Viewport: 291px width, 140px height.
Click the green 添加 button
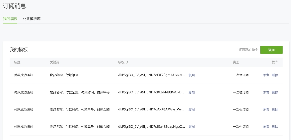(x=271, y=50)
